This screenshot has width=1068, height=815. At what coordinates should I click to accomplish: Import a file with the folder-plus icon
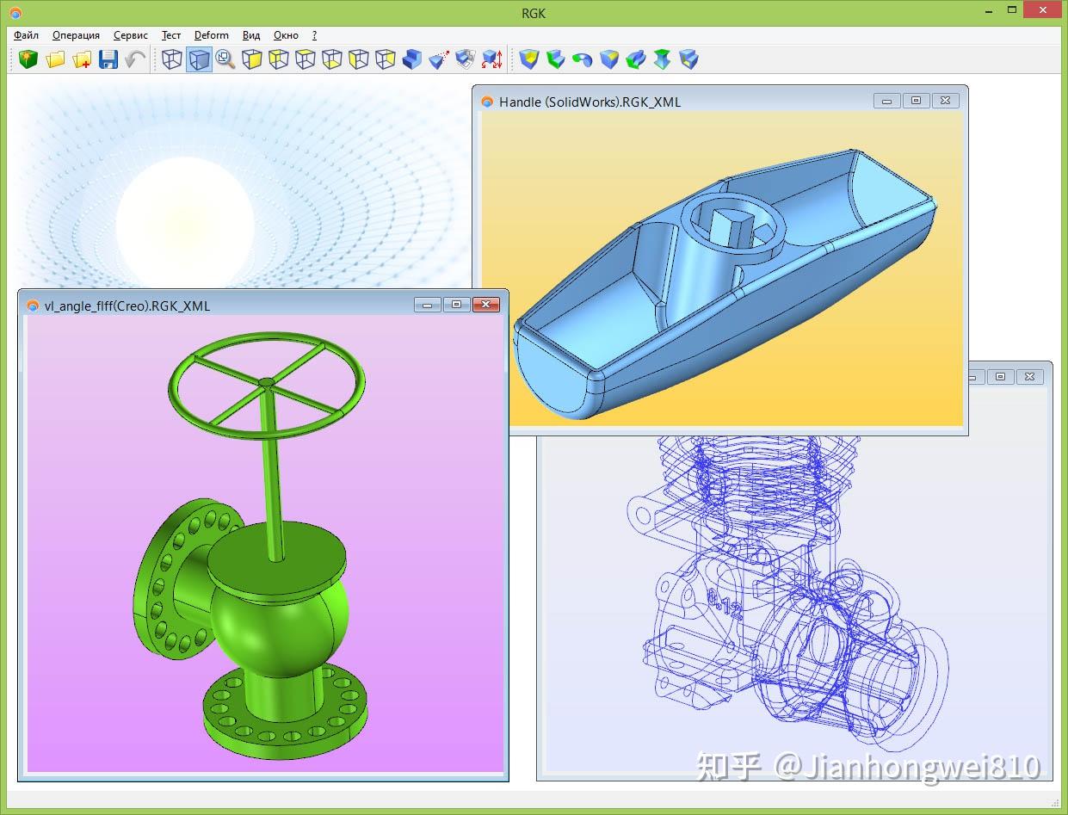point(82,59)
